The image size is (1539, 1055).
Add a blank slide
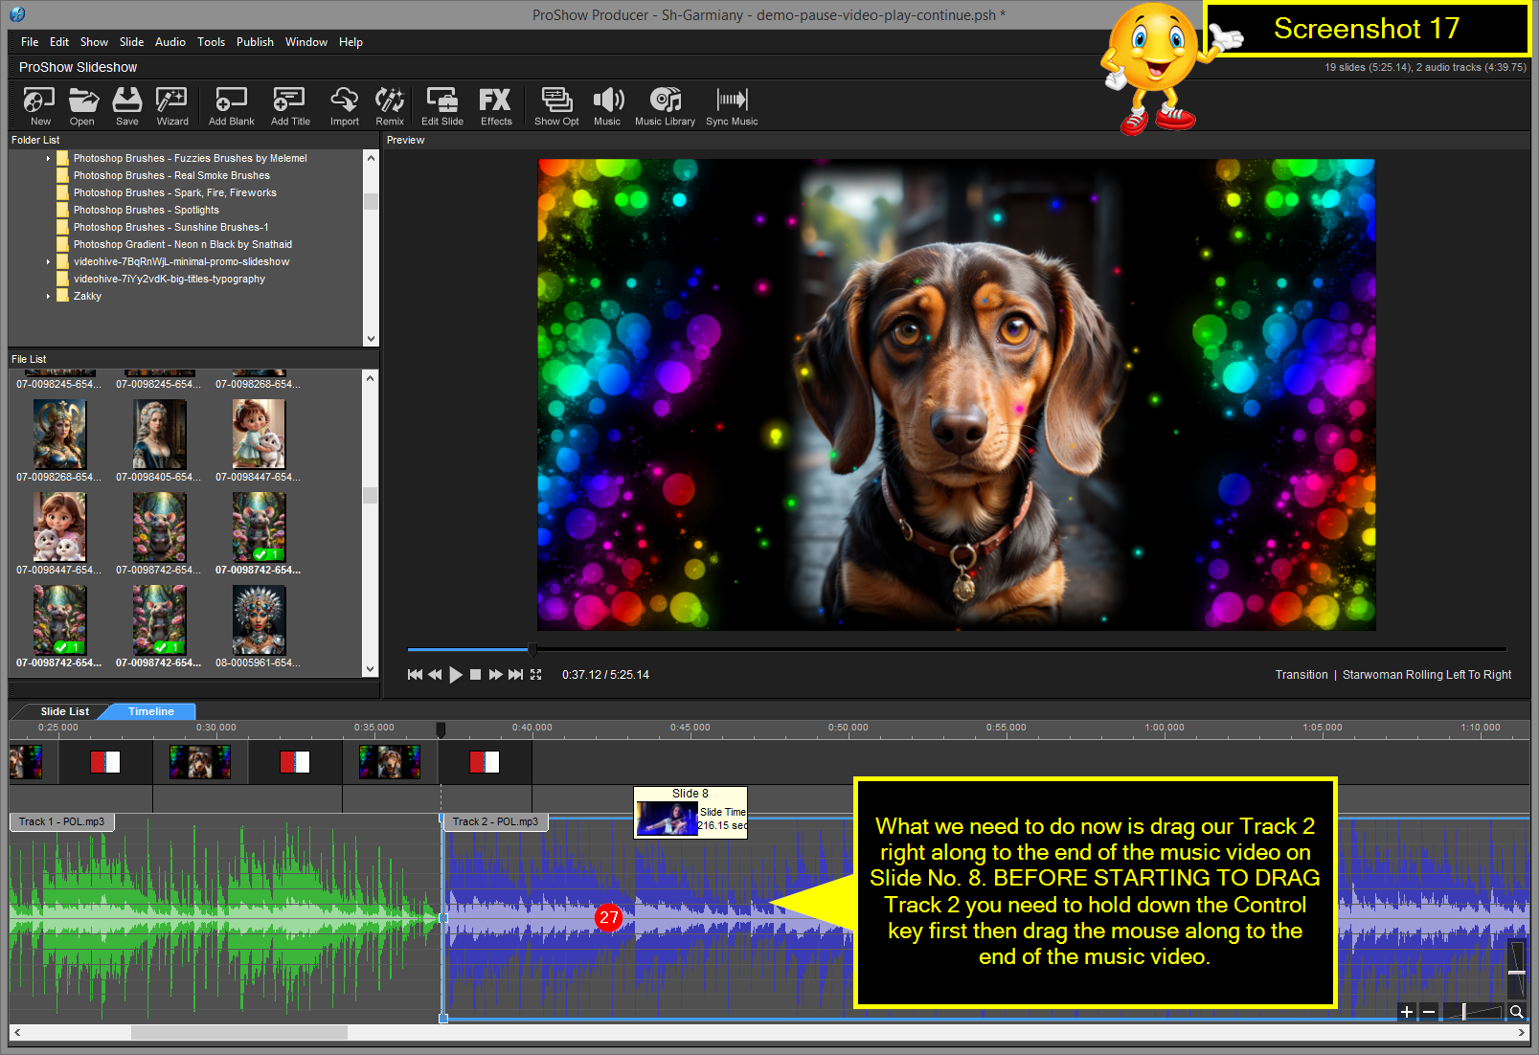232,105
